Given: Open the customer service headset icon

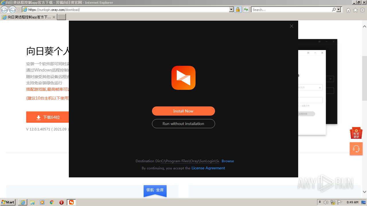Looking at the screenshot, I should pyautogui.click(x=356, y=149).
